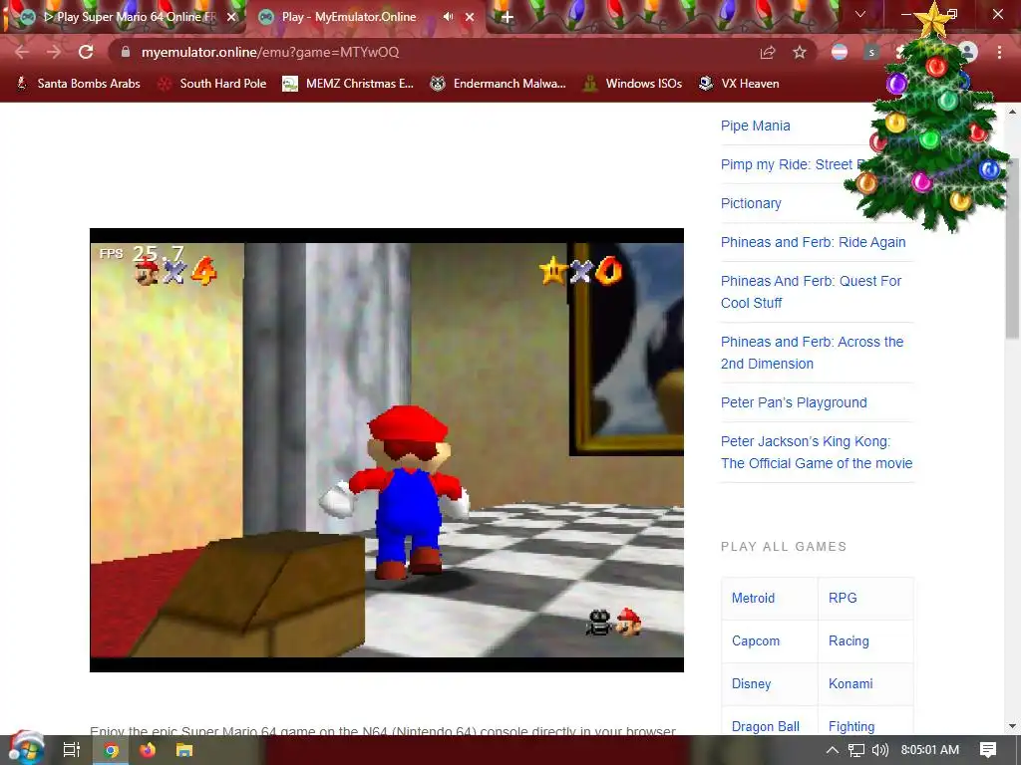Close the Play Super Mario 64 Online tab
The image size is (1021, 765).
[x=231, y=17]
